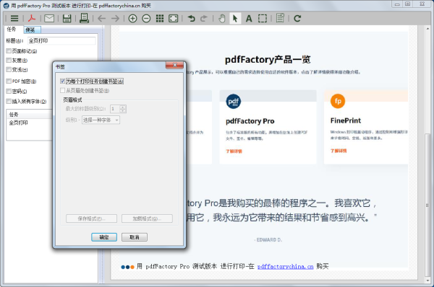
Task: Click the email envelope icon
Action: coord(49,19)
